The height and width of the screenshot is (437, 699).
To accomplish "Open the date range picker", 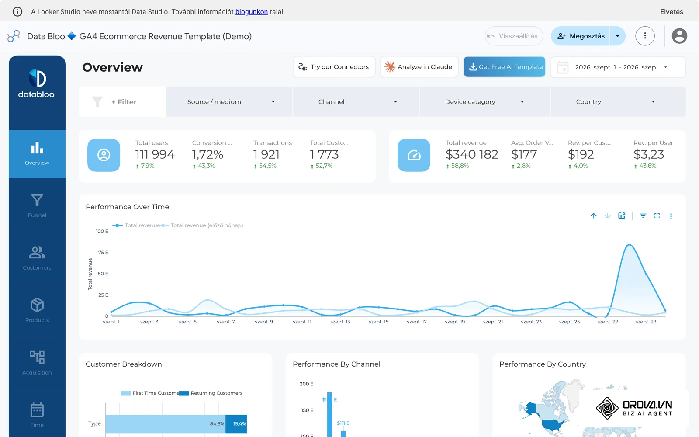I will click(618, 67).
